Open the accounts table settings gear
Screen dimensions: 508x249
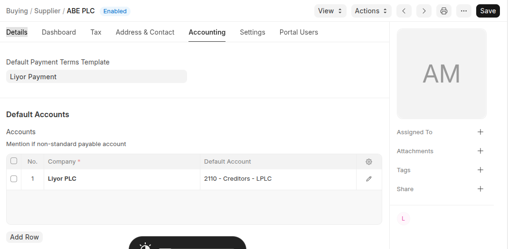[x=369, y=162]
